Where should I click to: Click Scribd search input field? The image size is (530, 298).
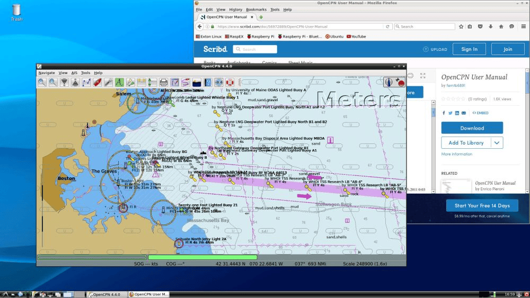pyautogui.click(x=255, y=49)
